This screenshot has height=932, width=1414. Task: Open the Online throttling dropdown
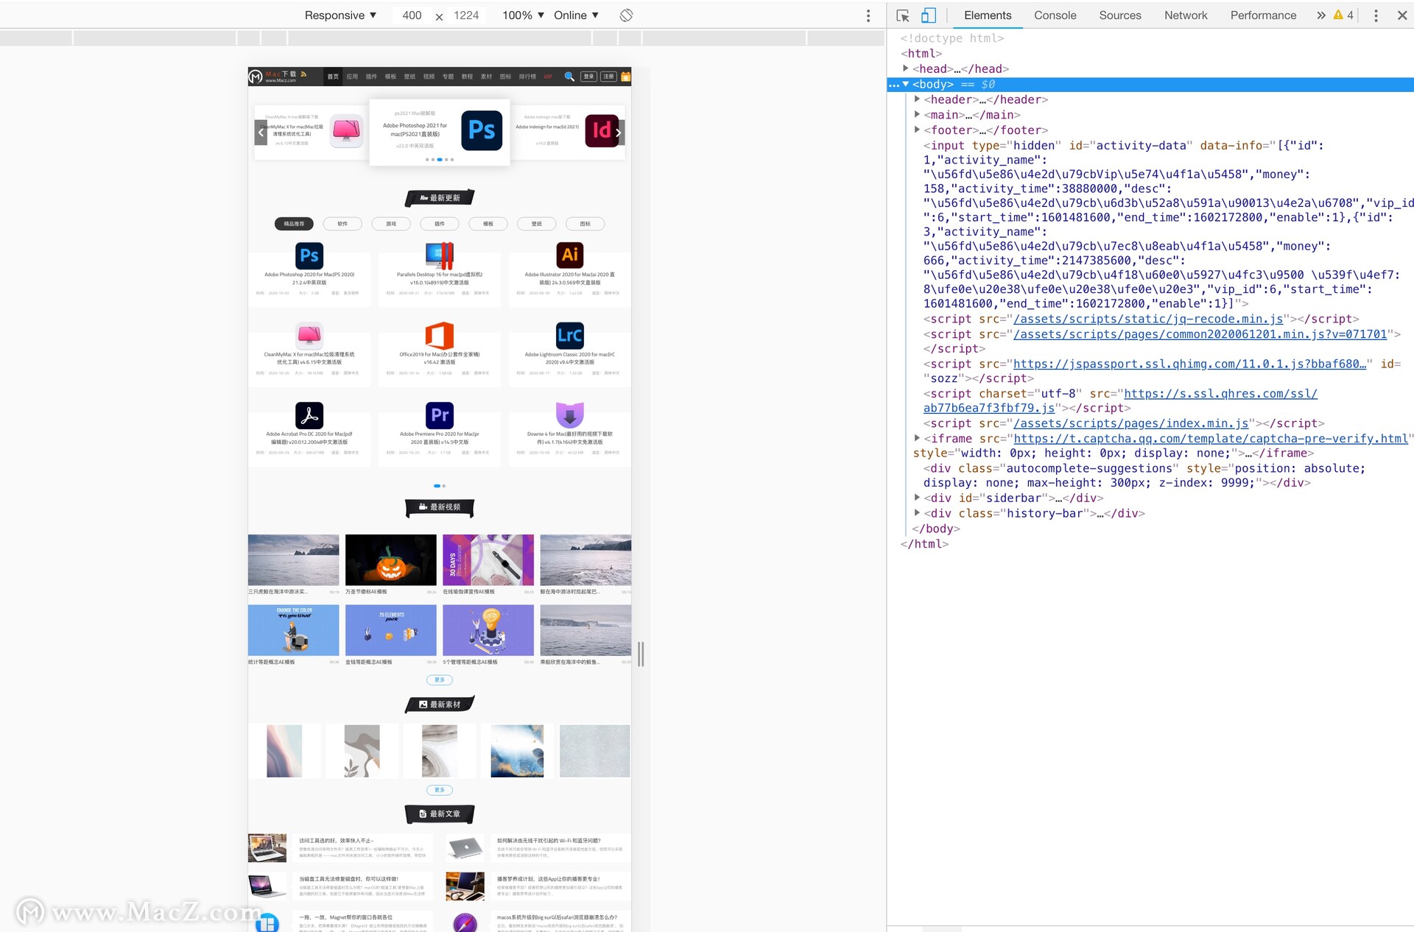point(576,15)
